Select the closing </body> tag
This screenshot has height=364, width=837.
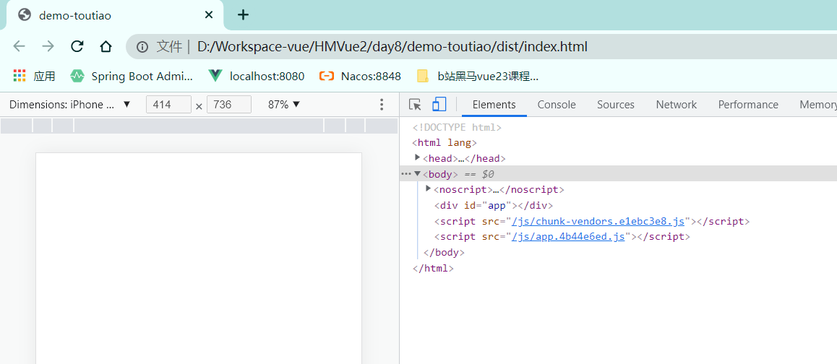[x=444, y=253]
